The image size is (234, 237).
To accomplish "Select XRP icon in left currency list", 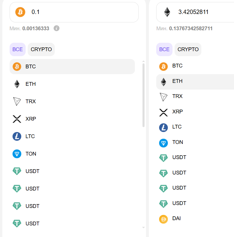I will click(x=17, y=119).
